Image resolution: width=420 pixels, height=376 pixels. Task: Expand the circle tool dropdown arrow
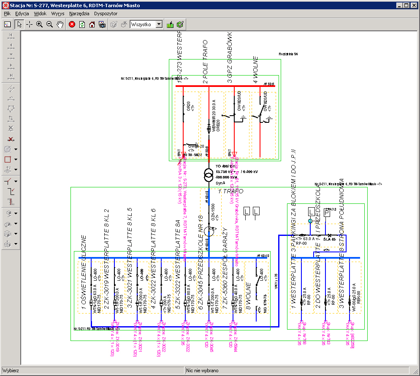click(x=16, y=149)
